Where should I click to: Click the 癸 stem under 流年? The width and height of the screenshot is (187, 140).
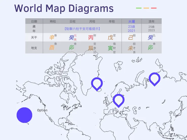[x=150, y=38]
